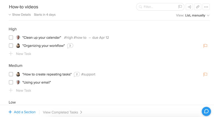
Task: Toggle orange flag on "How to create repeating tasks"
Action: click(x=205, y=74)
